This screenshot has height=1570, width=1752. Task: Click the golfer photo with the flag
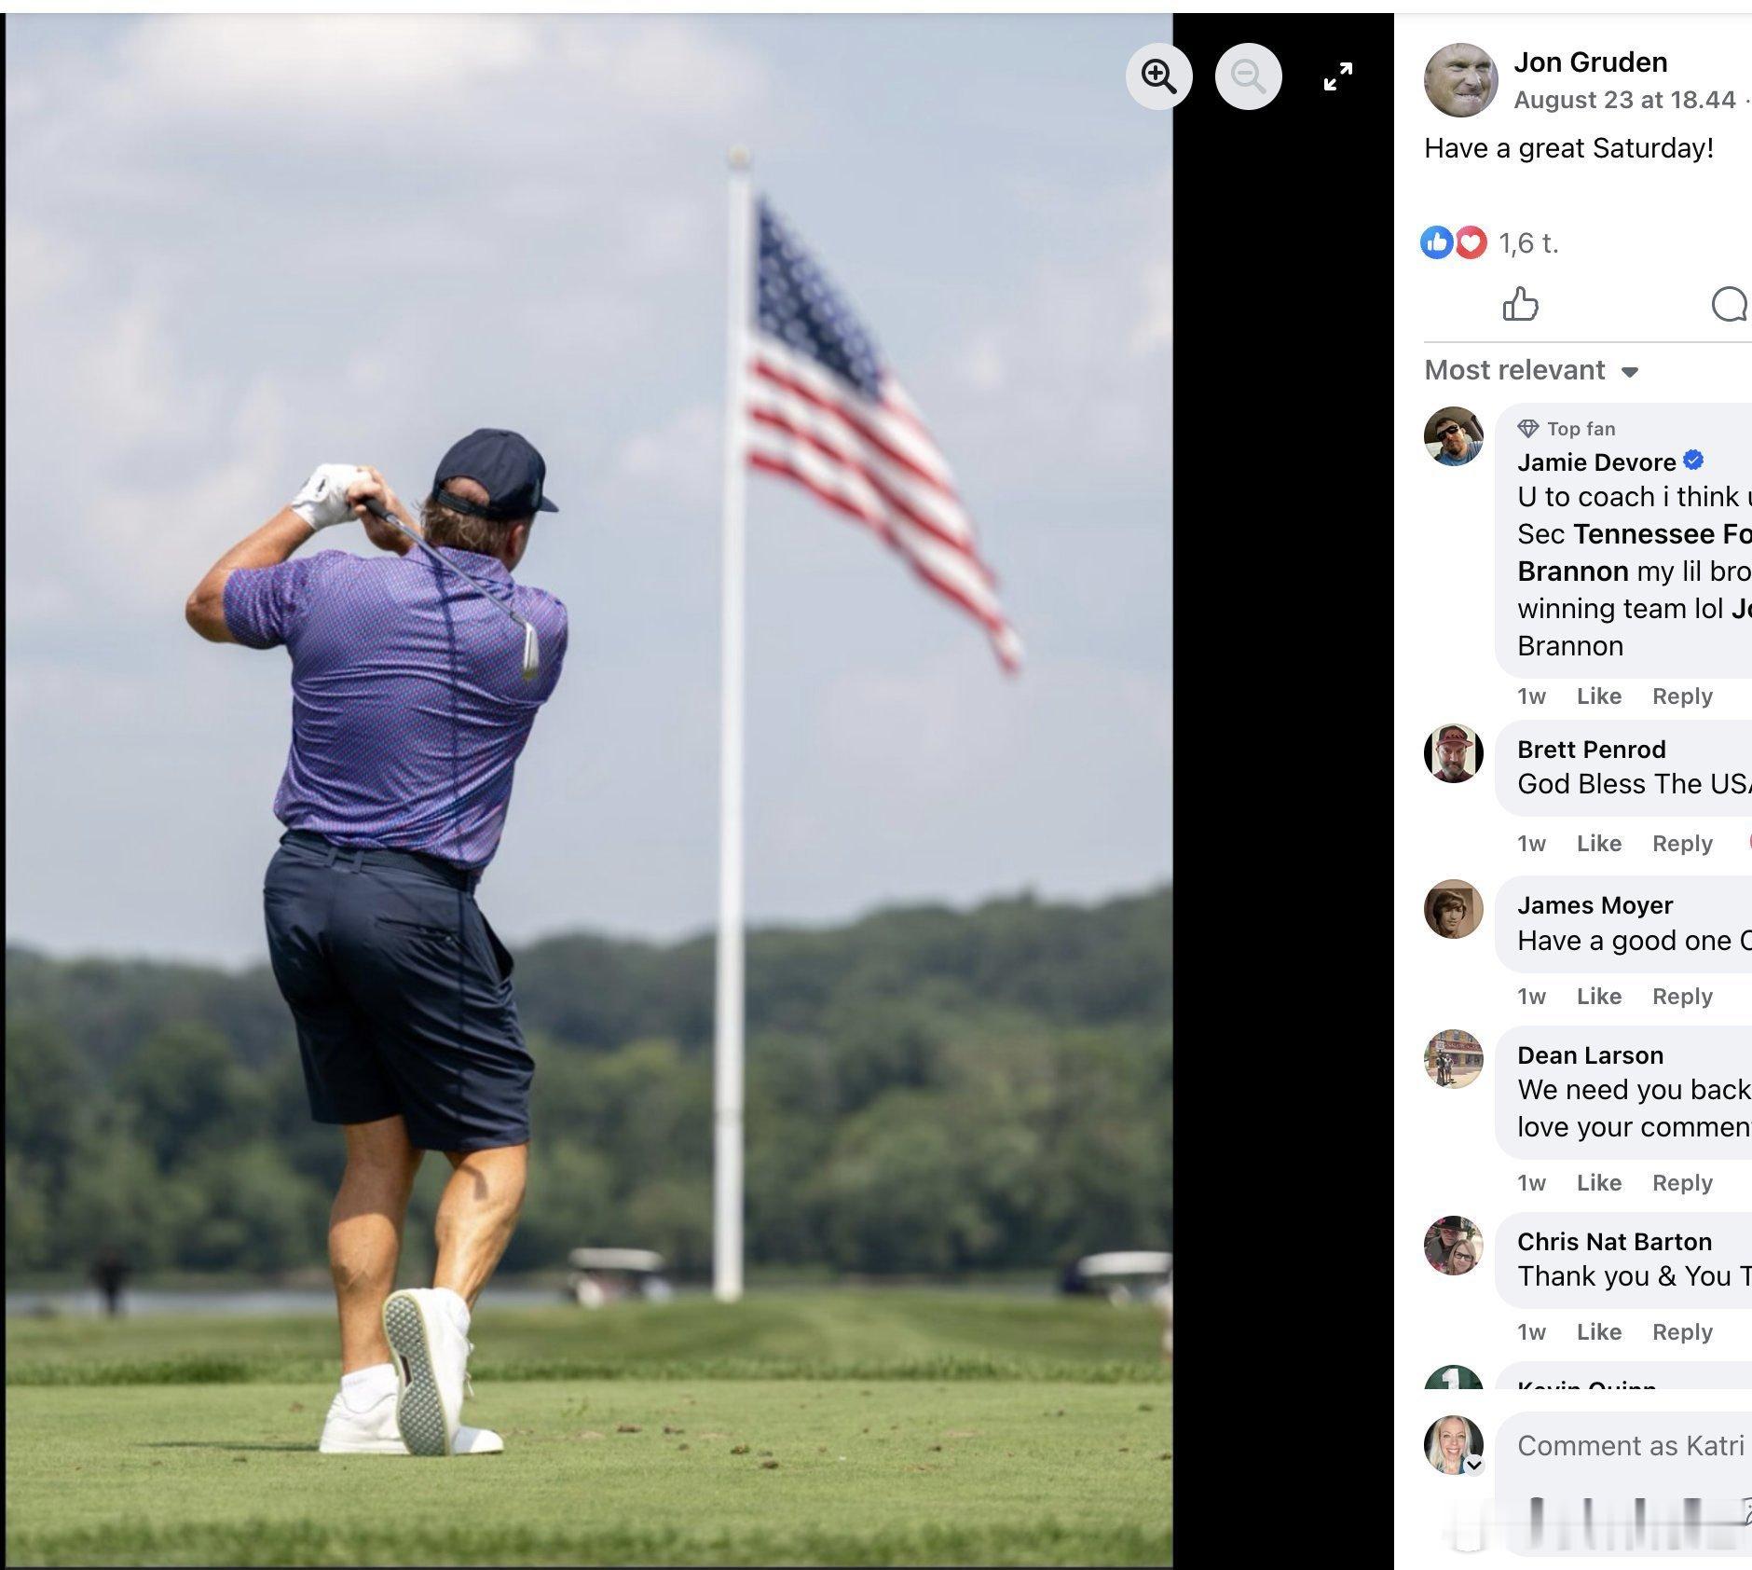pyautogui.click(x=589, y=791)
